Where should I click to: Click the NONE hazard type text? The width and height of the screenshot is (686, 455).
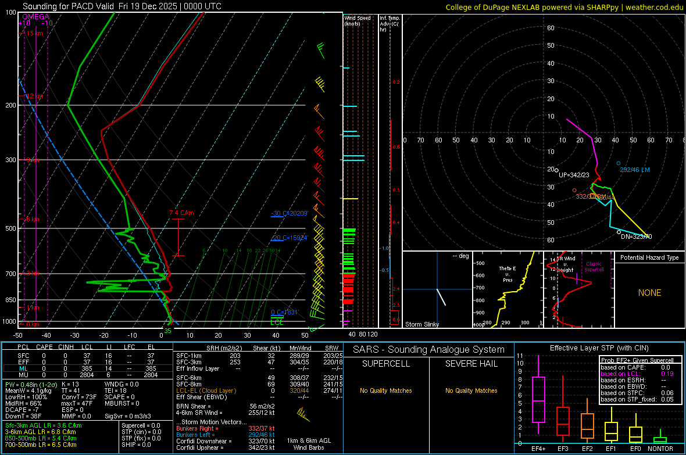[x=649, y=293]
